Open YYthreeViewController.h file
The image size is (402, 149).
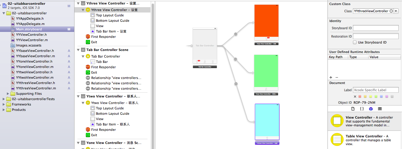[36, 83]
